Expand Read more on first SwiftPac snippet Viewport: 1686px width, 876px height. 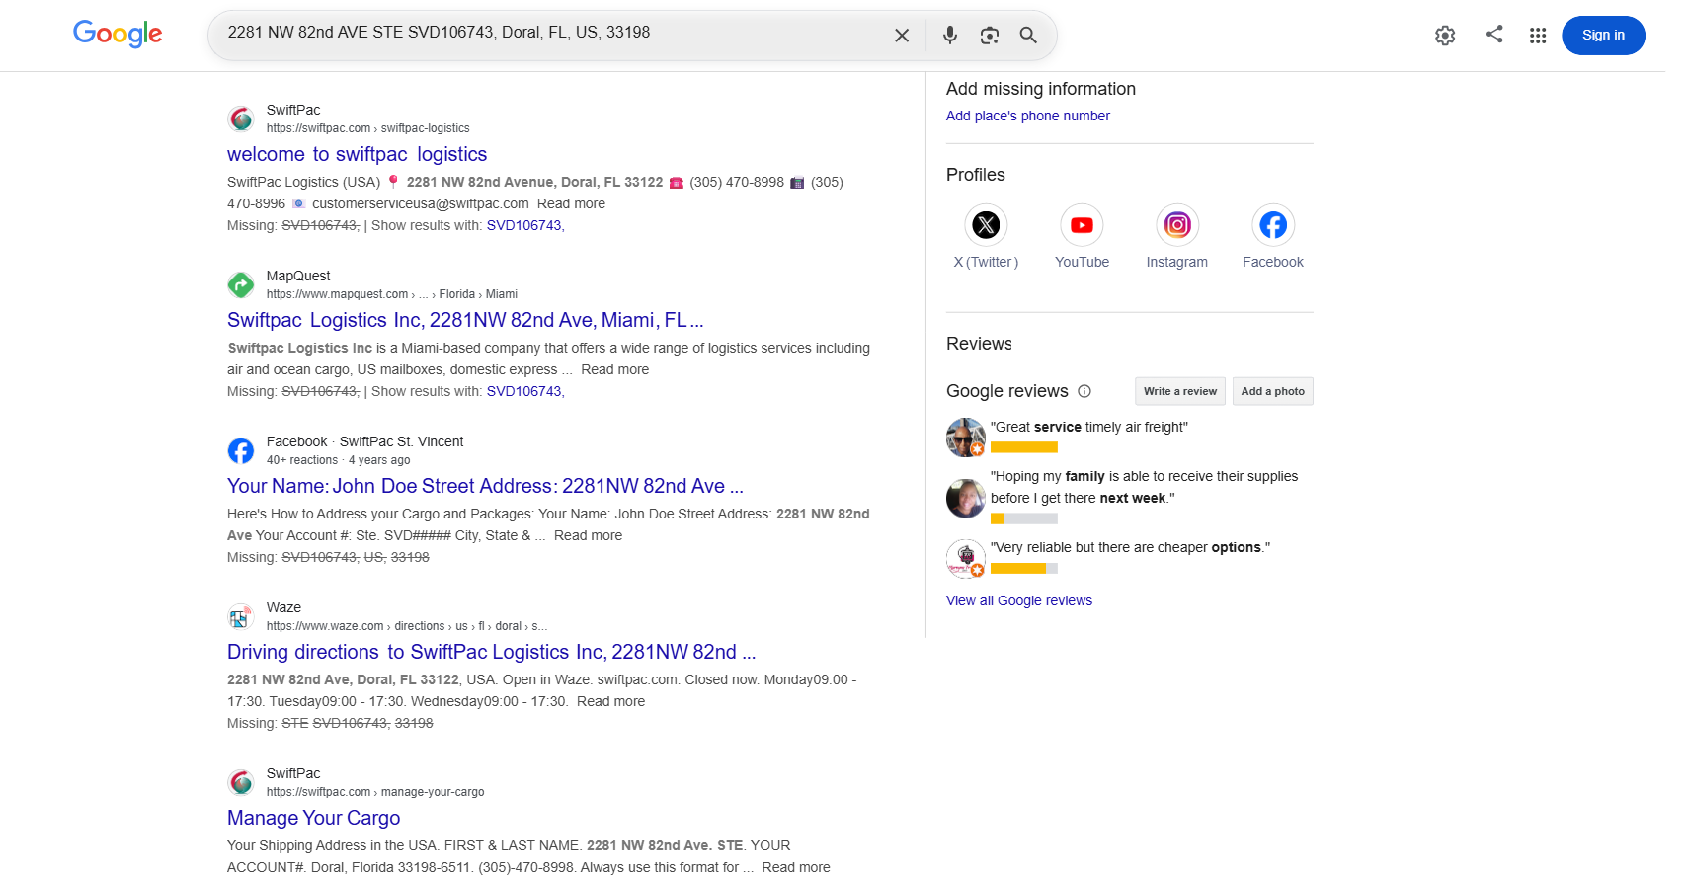click(571, 203)
